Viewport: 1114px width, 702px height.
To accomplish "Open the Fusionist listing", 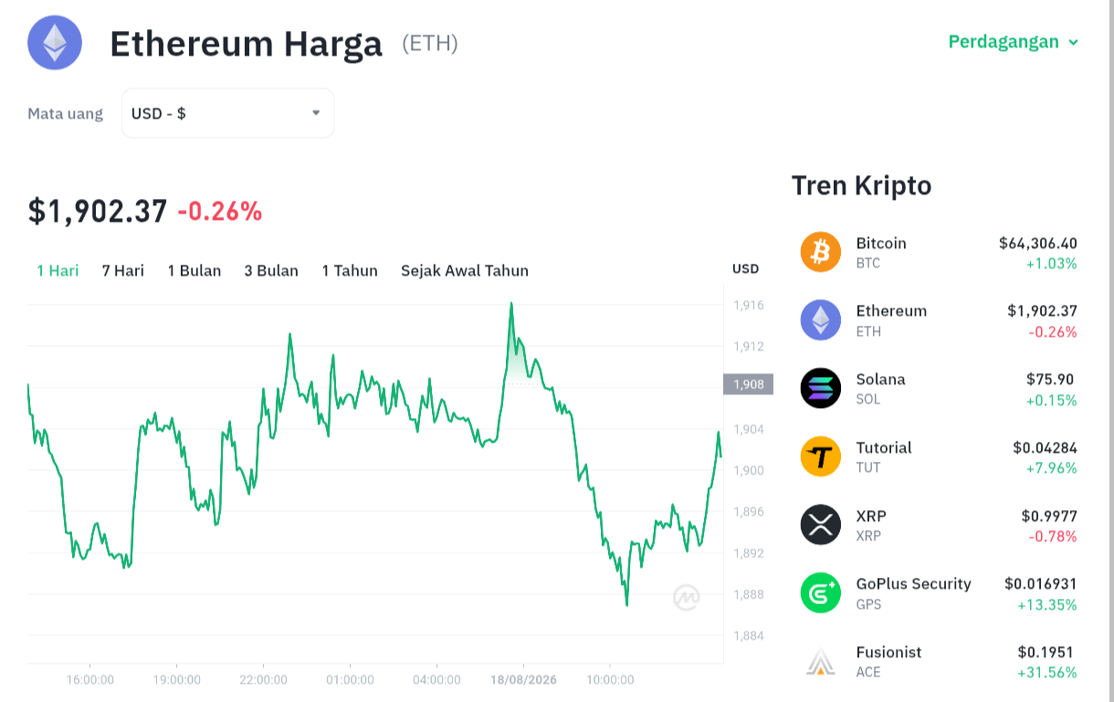I will pos(939,662).
